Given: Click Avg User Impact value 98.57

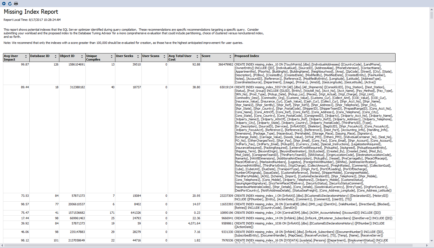Looking at the screenshot, I should (x=25, y=204).
